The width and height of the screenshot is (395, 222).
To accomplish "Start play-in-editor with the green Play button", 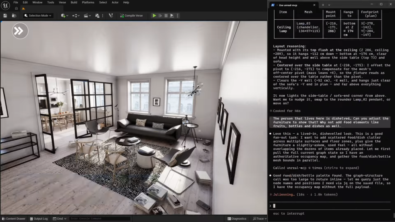I will point(154,15).
